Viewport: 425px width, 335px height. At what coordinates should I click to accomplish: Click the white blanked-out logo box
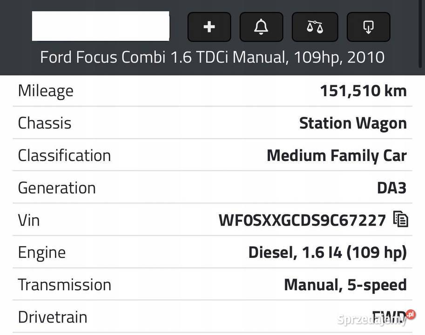(x=101, y=26)
